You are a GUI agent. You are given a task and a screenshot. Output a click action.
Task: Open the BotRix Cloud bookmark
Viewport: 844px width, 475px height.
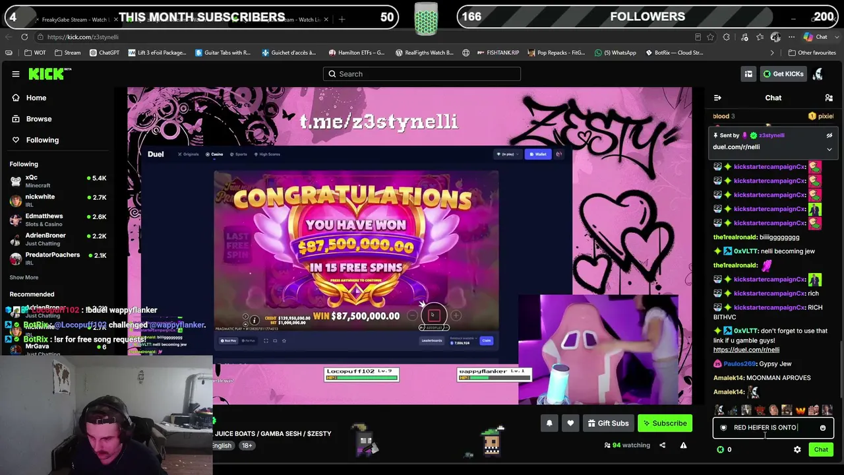click(674, 53)
